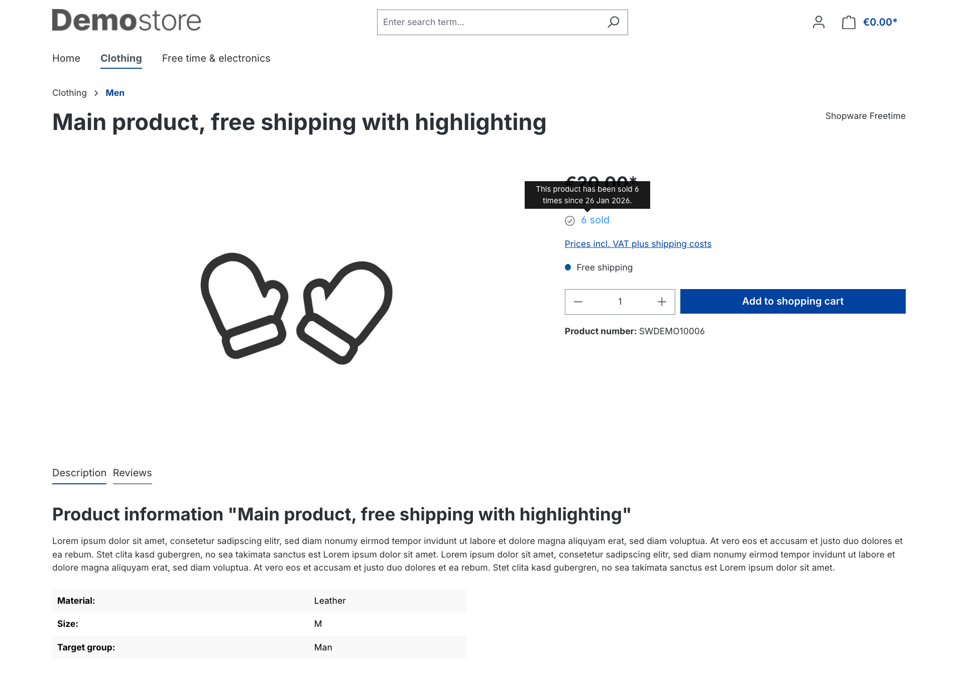Click the quantity number field
This screenshot has height=674, width=967.
620,302
